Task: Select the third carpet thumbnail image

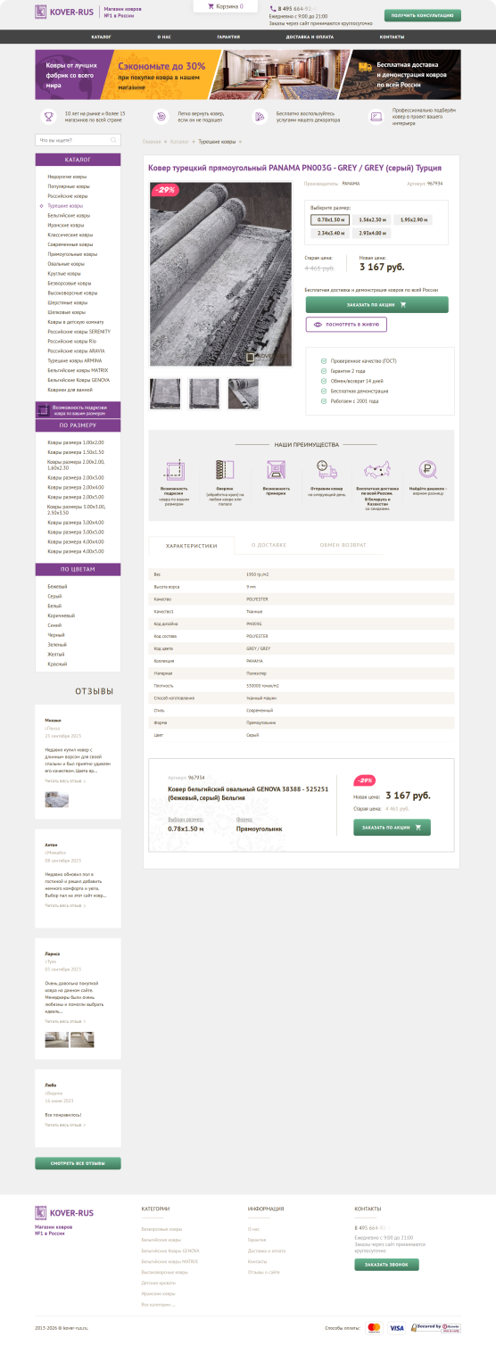Action: pyautogui.click(x=244, y=394)
